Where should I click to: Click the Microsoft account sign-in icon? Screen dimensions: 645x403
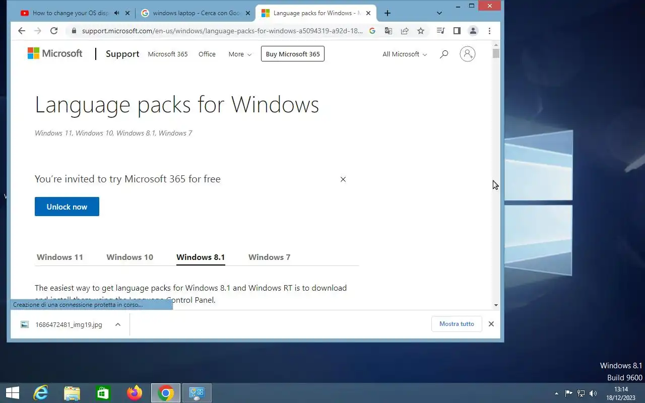468,54
